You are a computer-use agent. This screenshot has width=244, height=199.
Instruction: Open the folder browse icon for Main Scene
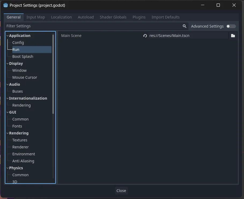(233, 36)
